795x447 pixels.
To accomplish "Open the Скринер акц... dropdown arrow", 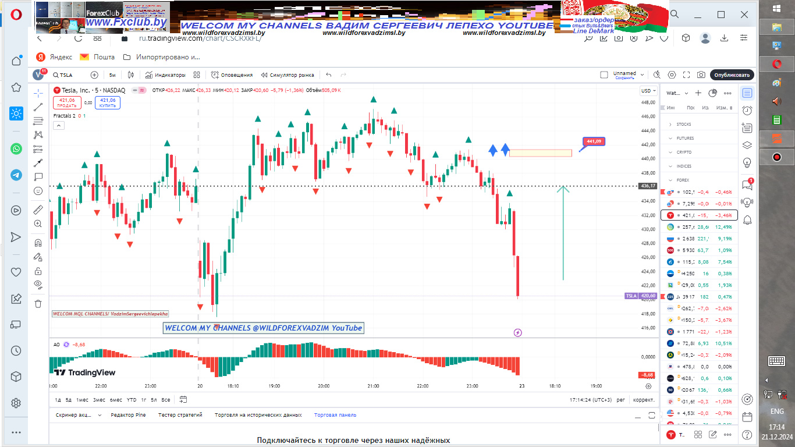I will (x=100, y=415).
